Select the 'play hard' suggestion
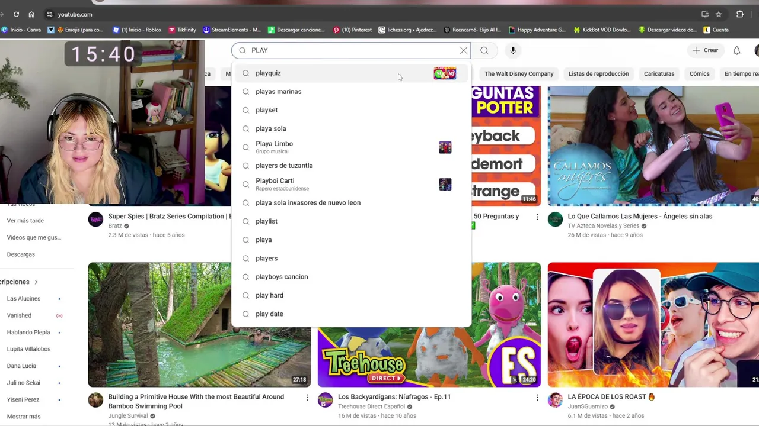The image size is (759, 426). (351, 295)
